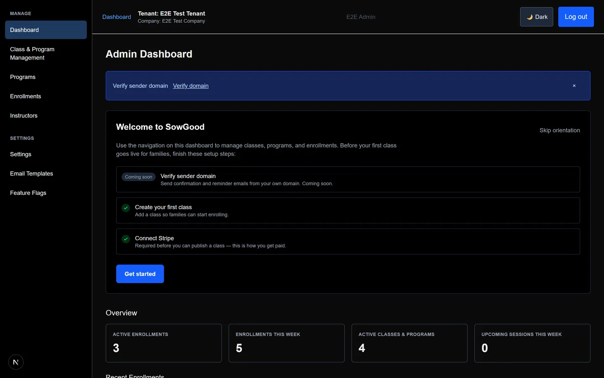Image resolution: width=604 pixels, height=378 pixels.
Task: Click the E2E Admin user label
Action: pos(361,17)
